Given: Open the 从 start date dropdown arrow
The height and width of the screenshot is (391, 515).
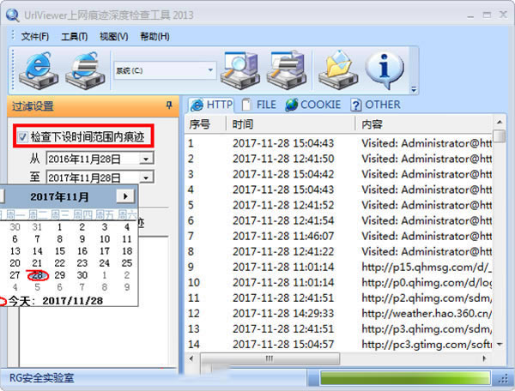Looking at the screenshot, I should (146, 159).
